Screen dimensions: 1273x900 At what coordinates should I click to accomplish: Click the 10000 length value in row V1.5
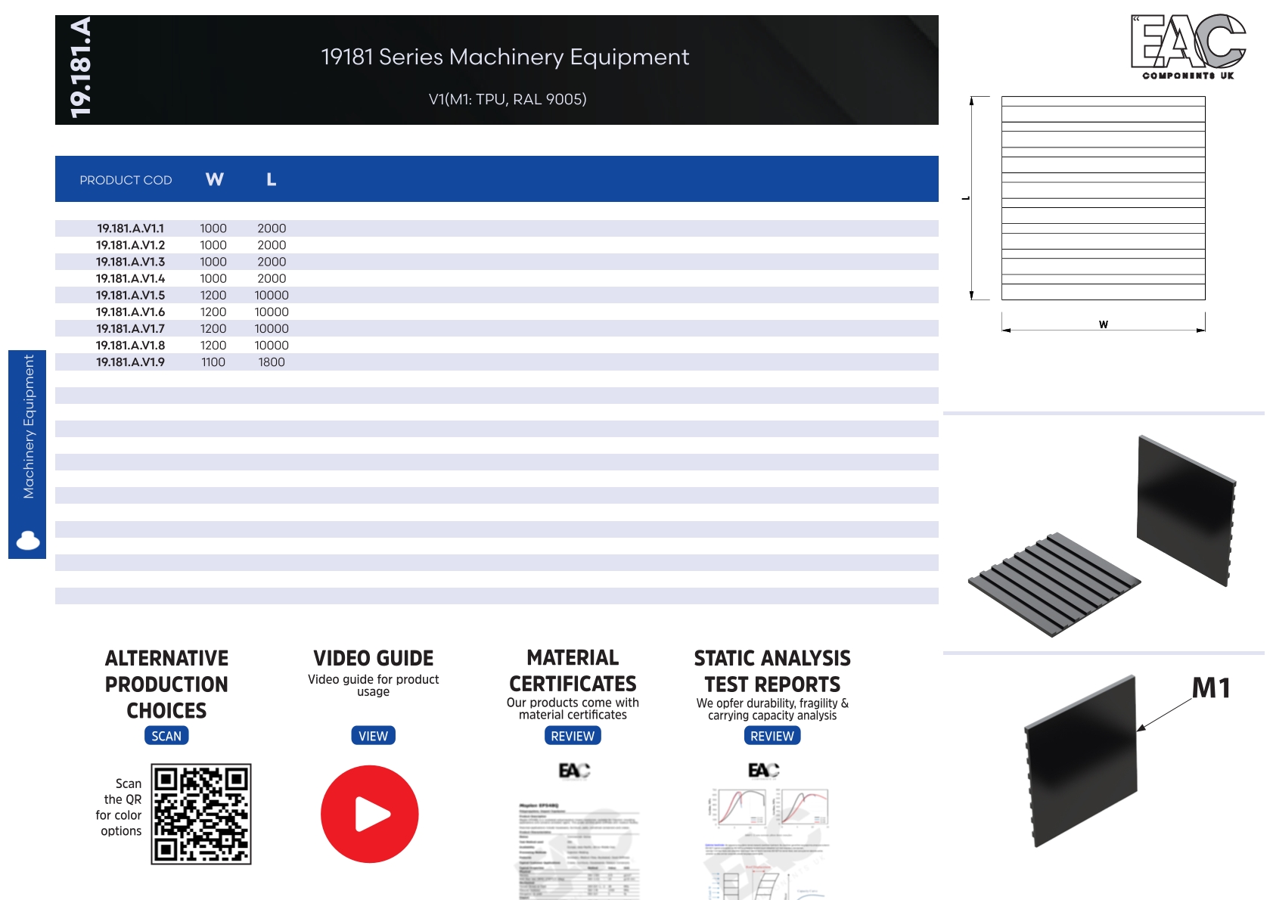[x=272, y=295]
